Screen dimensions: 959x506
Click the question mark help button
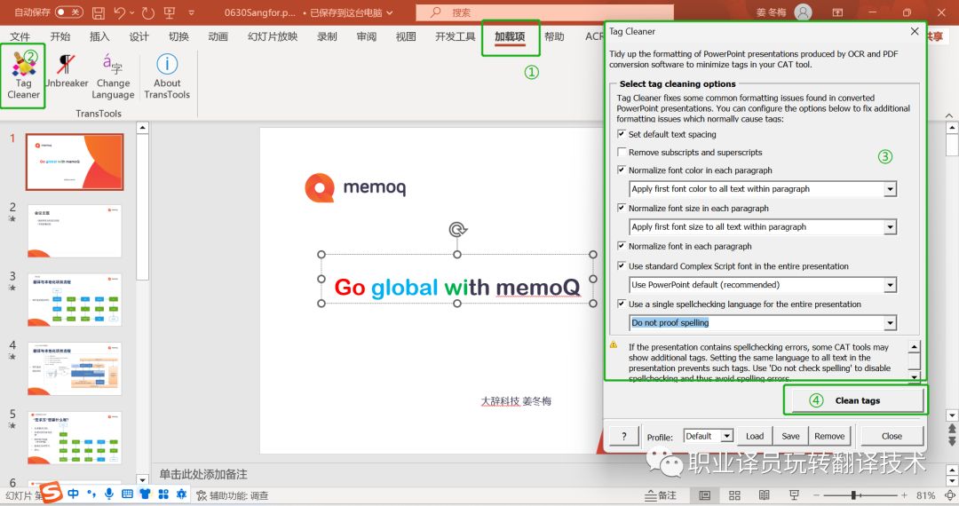coord(624,436)
